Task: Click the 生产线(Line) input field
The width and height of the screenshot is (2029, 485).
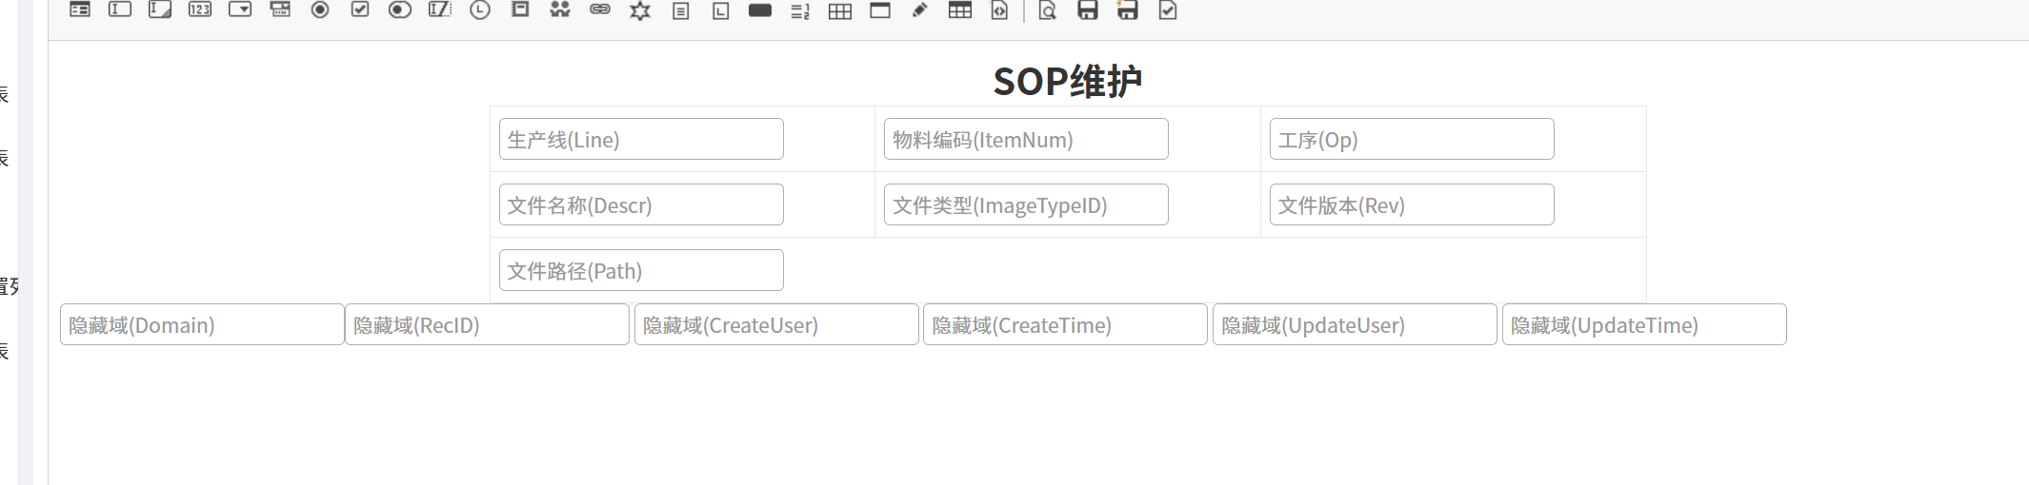Action: coord(641,140)
